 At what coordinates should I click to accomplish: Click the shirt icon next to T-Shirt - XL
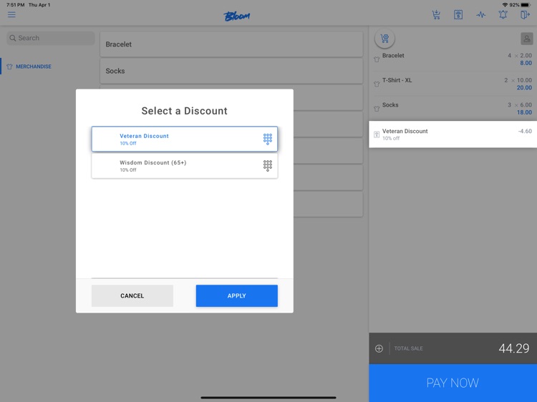[377, 84]
